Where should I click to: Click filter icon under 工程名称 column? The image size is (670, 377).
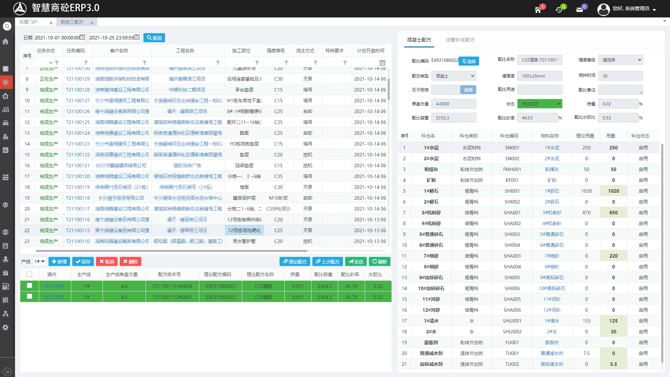[218, 63]
